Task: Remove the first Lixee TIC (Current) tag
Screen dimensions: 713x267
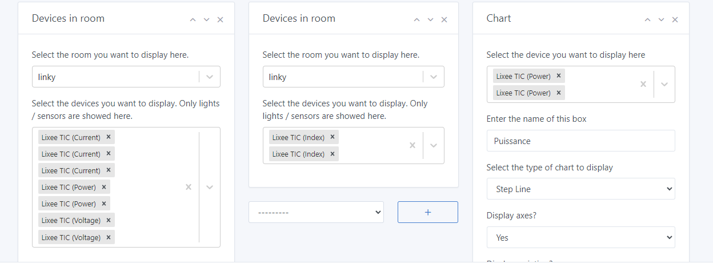Action: pyautogui.click(x=109, y=137)
